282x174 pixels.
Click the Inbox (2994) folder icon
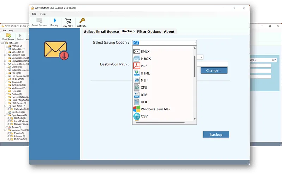[10, 79]
